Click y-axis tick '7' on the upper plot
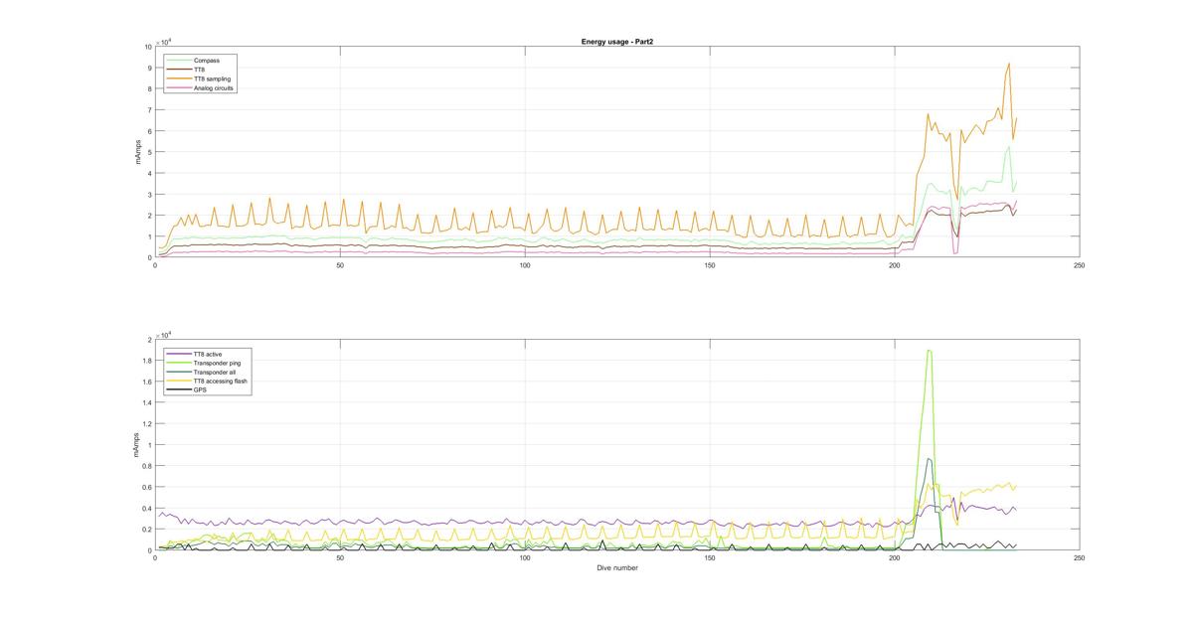The height and width of the screenshot is (618, 1193). 150,110
